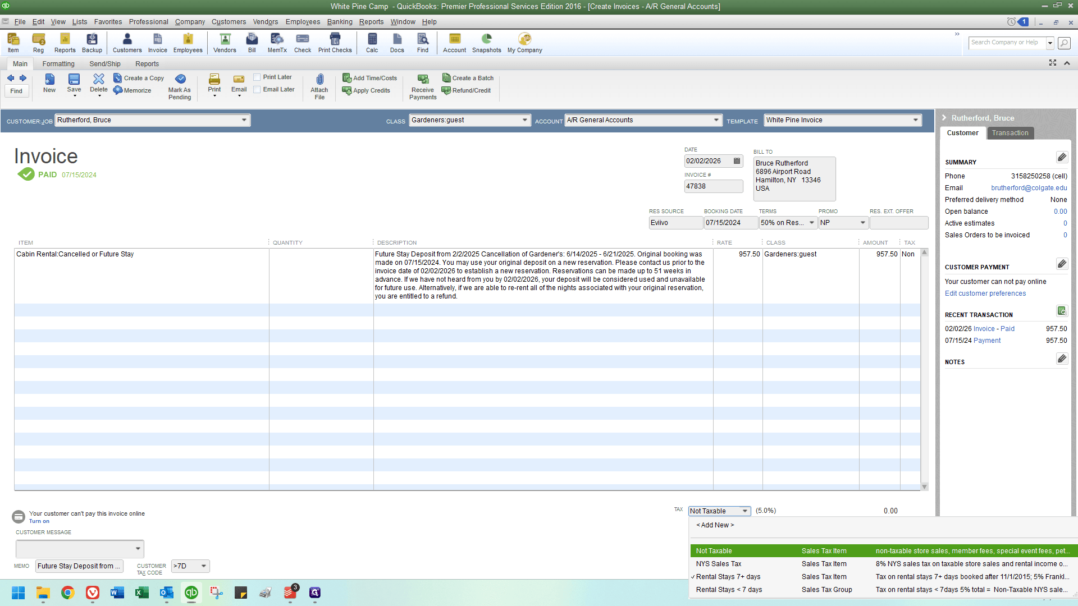Expand the Promo NP dropdown
This screenshot has height=606, width=1078.
863,223
